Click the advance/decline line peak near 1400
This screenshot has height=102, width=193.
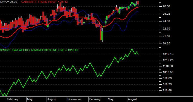click(132, 49)
